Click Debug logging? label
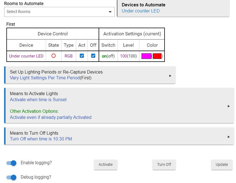 (x=36, y=177)
